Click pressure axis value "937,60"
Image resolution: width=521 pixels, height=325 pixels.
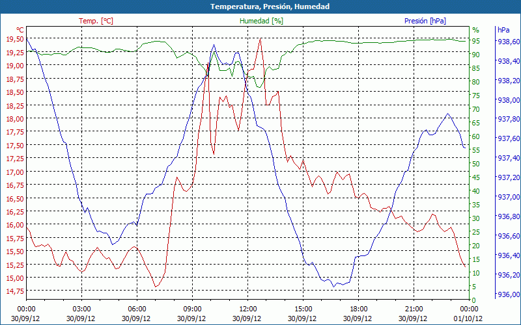click(x=508, y=139)
